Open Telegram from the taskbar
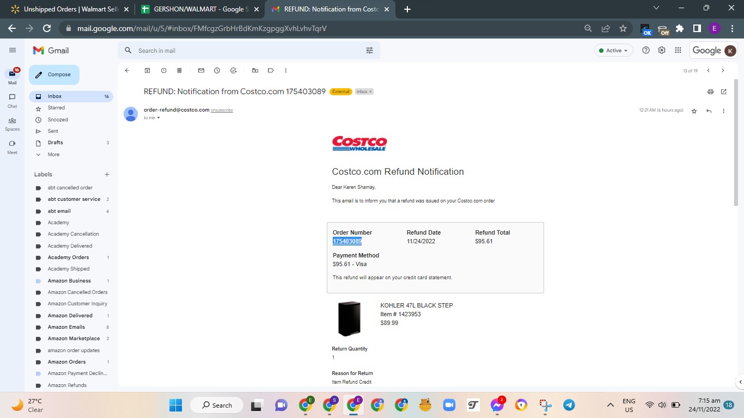 pos(569,405)
